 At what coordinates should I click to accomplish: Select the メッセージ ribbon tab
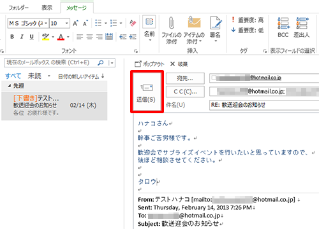tap(77, 8)
